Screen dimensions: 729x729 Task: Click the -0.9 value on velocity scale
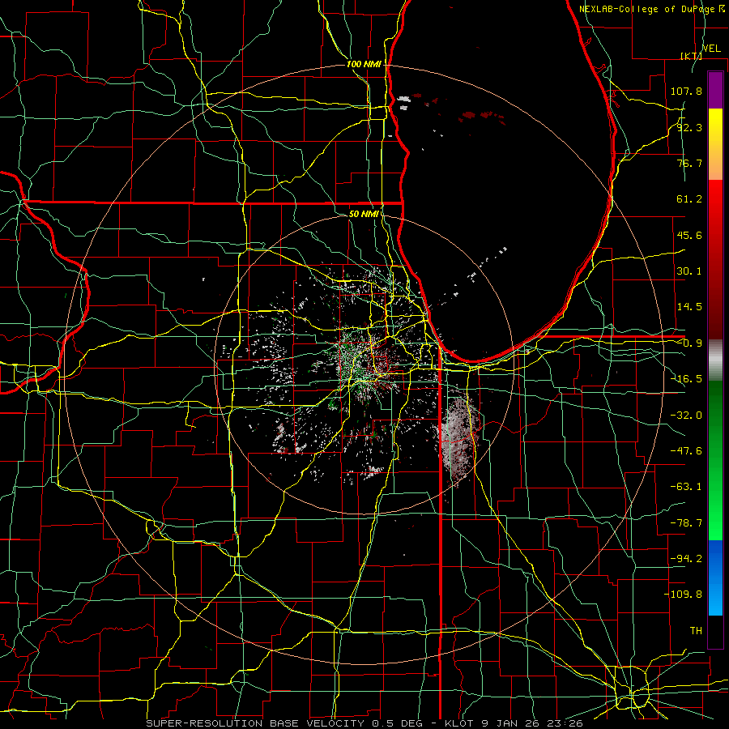689,343
